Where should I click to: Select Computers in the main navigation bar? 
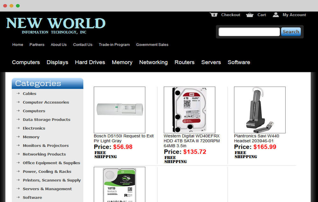click(26, 62)
